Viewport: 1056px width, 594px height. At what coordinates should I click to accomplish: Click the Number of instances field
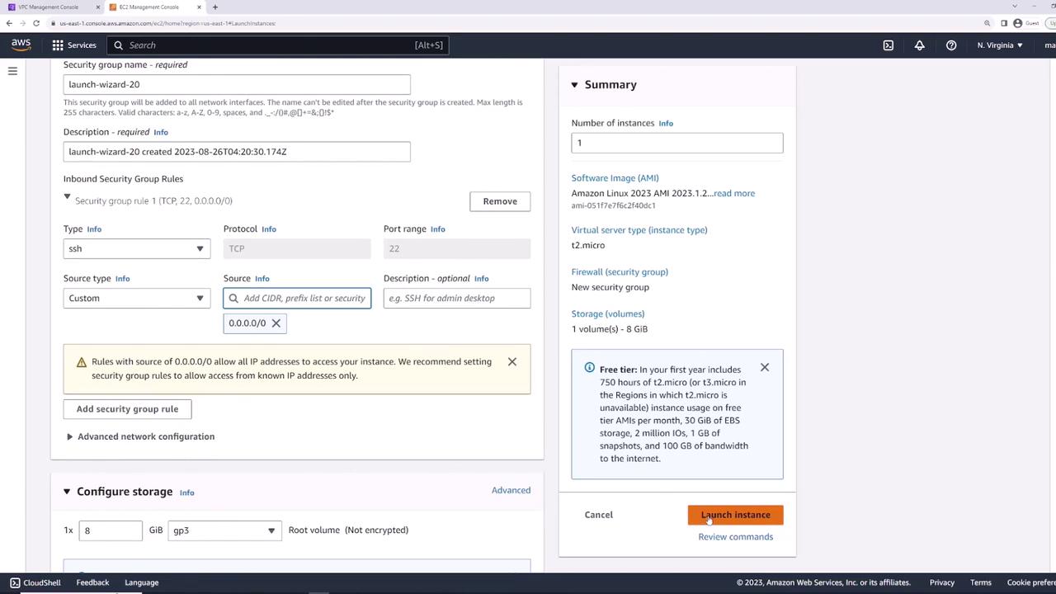click(677, 143)
